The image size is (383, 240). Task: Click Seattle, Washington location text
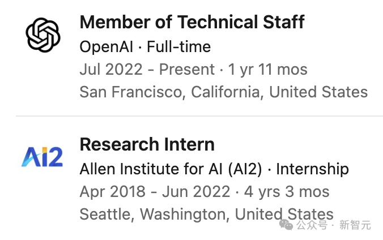(153, 214)
